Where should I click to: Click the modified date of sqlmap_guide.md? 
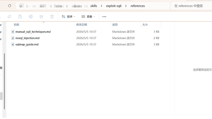[86, 44]
